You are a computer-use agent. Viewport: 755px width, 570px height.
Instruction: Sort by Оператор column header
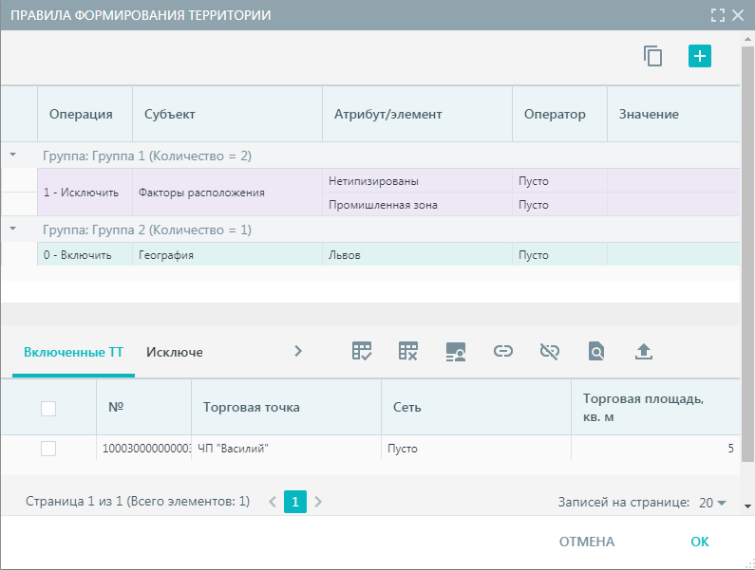tap(560, 114)
